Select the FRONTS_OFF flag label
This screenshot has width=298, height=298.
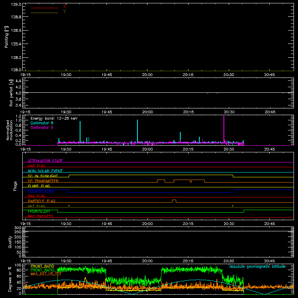39,211
